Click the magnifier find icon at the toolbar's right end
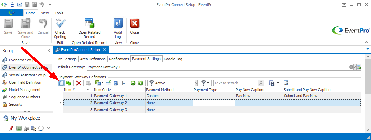Viewport: 371px width, 140px height. click(286, 83)
